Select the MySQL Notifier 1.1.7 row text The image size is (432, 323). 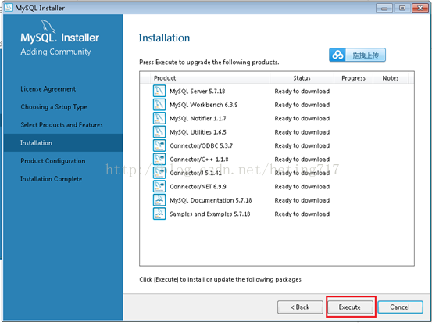coord(198,118)
